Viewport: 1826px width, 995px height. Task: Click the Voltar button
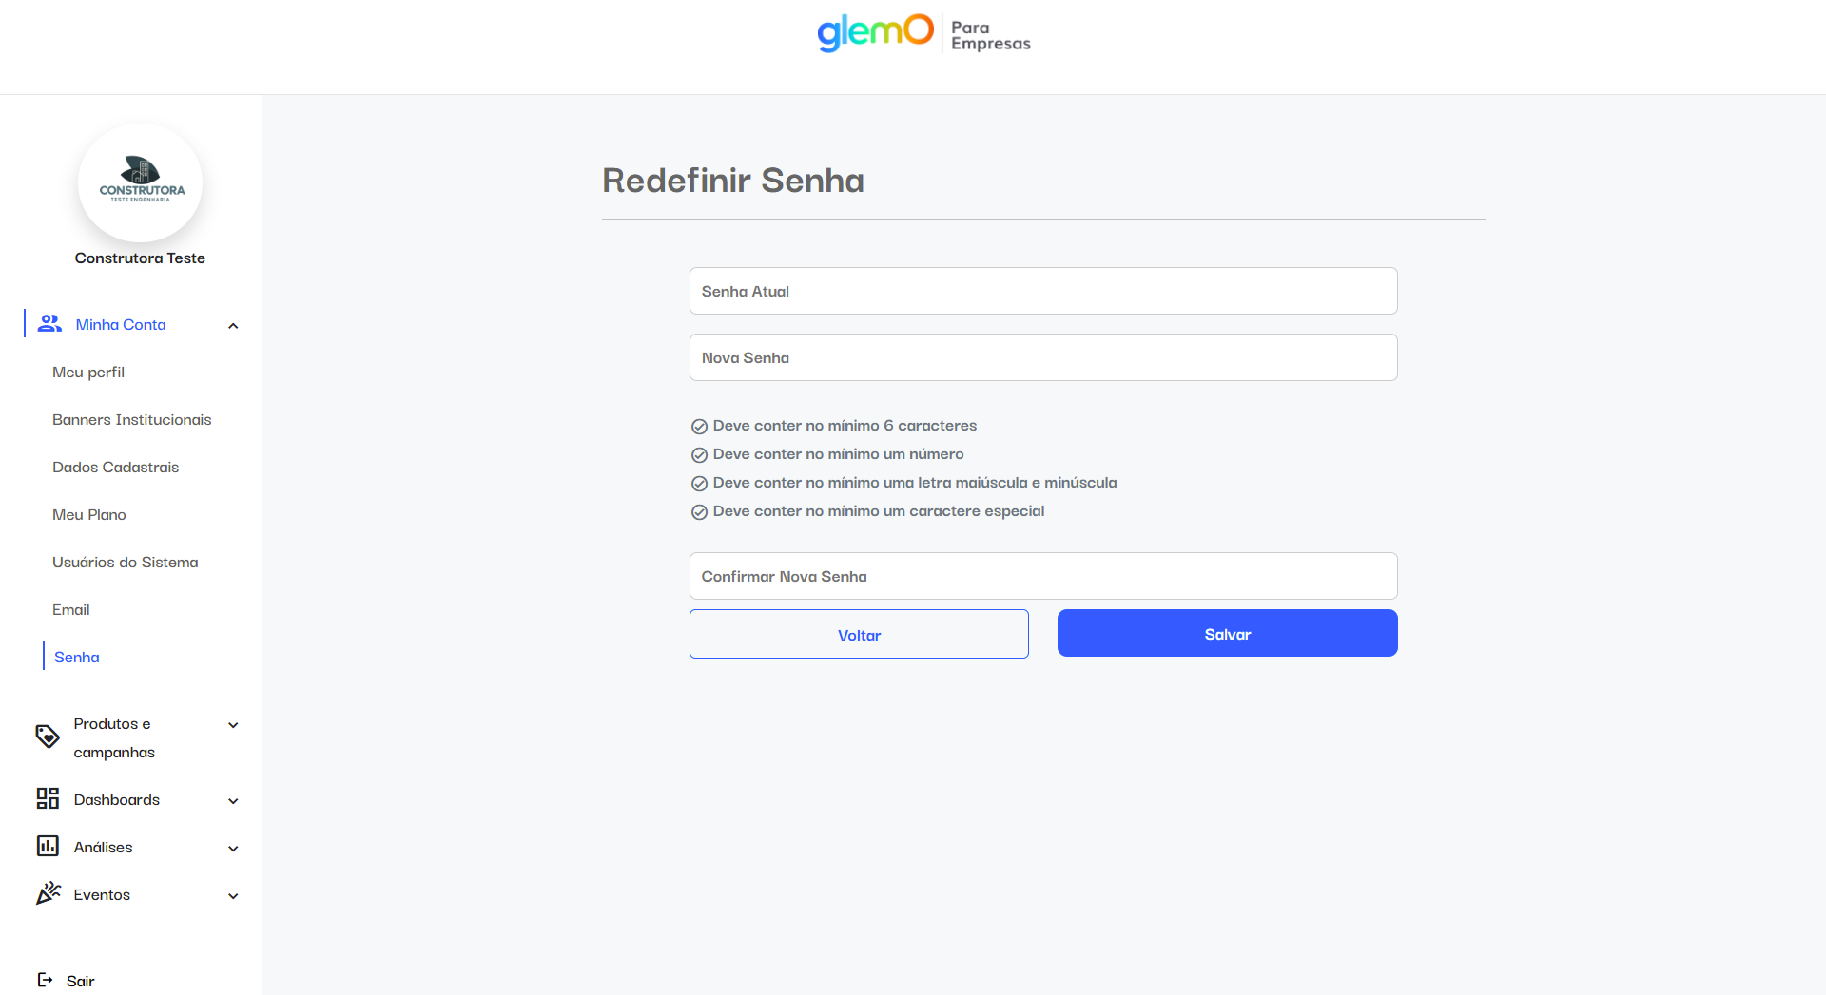click(859, 634)
